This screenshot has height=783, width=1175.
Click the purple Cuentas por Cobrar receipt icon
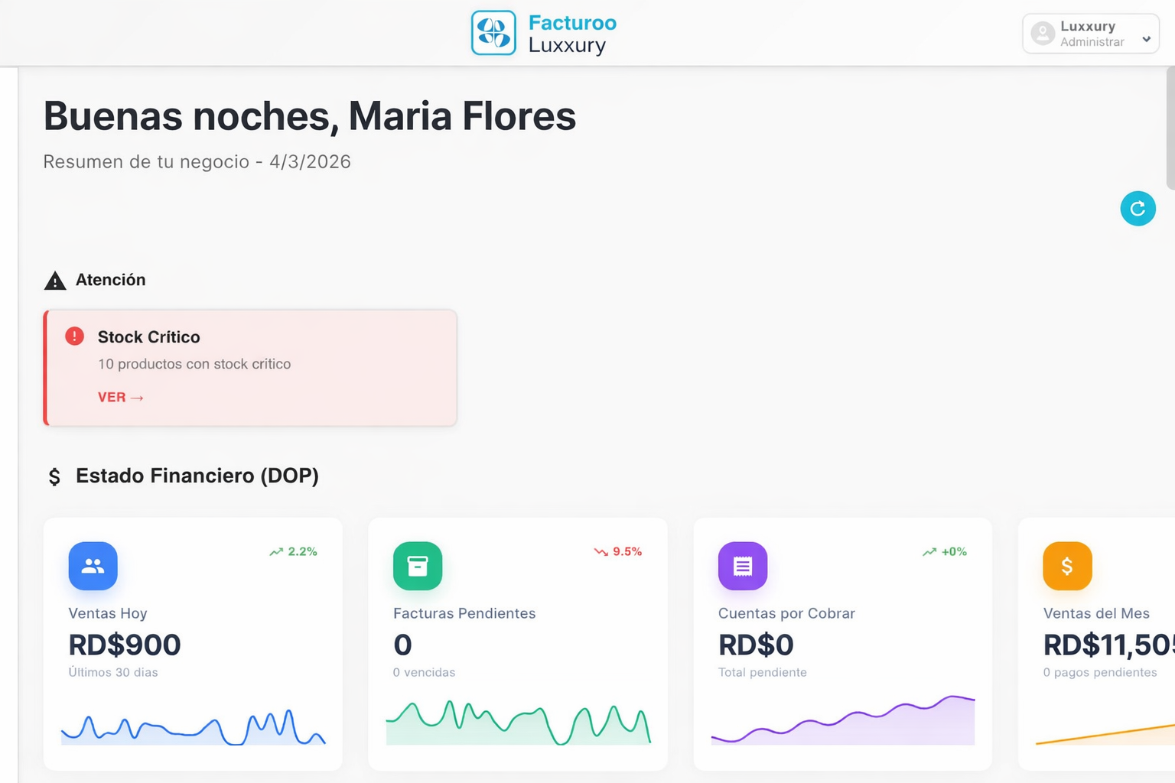[x=743, y=566]
